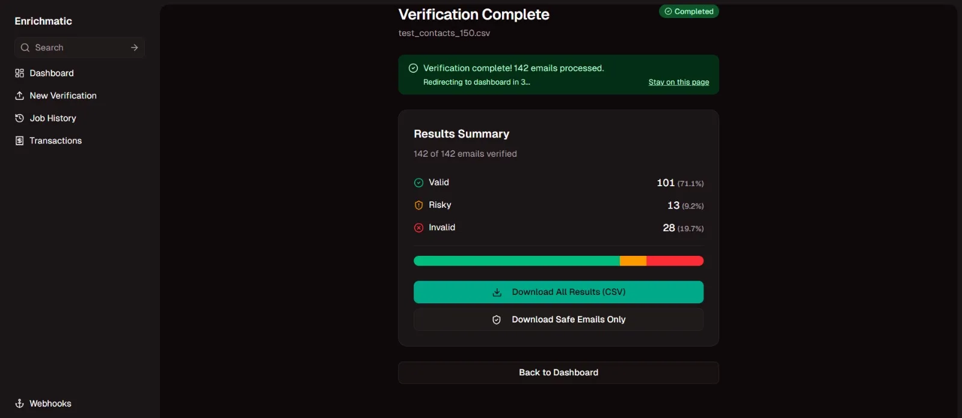Viewport: 962px width, 418px height.
Task: Click the orange Risky shield icon
Action: coord(418,205)
